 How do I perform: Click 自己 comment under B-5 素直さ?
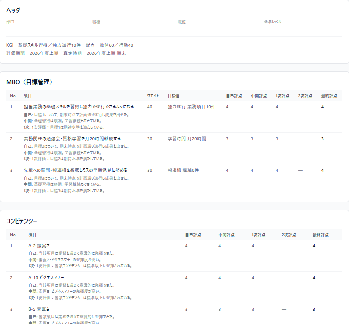[x=71, y=317]
